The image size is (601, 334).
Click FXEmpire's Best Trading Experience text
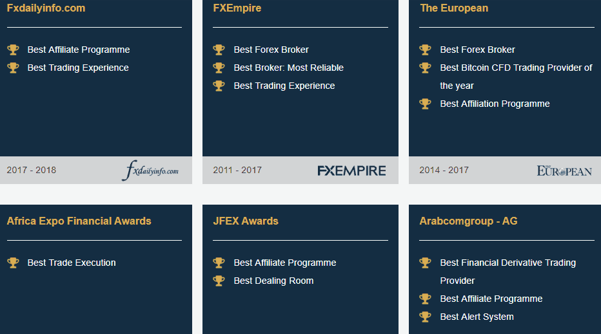284,86
